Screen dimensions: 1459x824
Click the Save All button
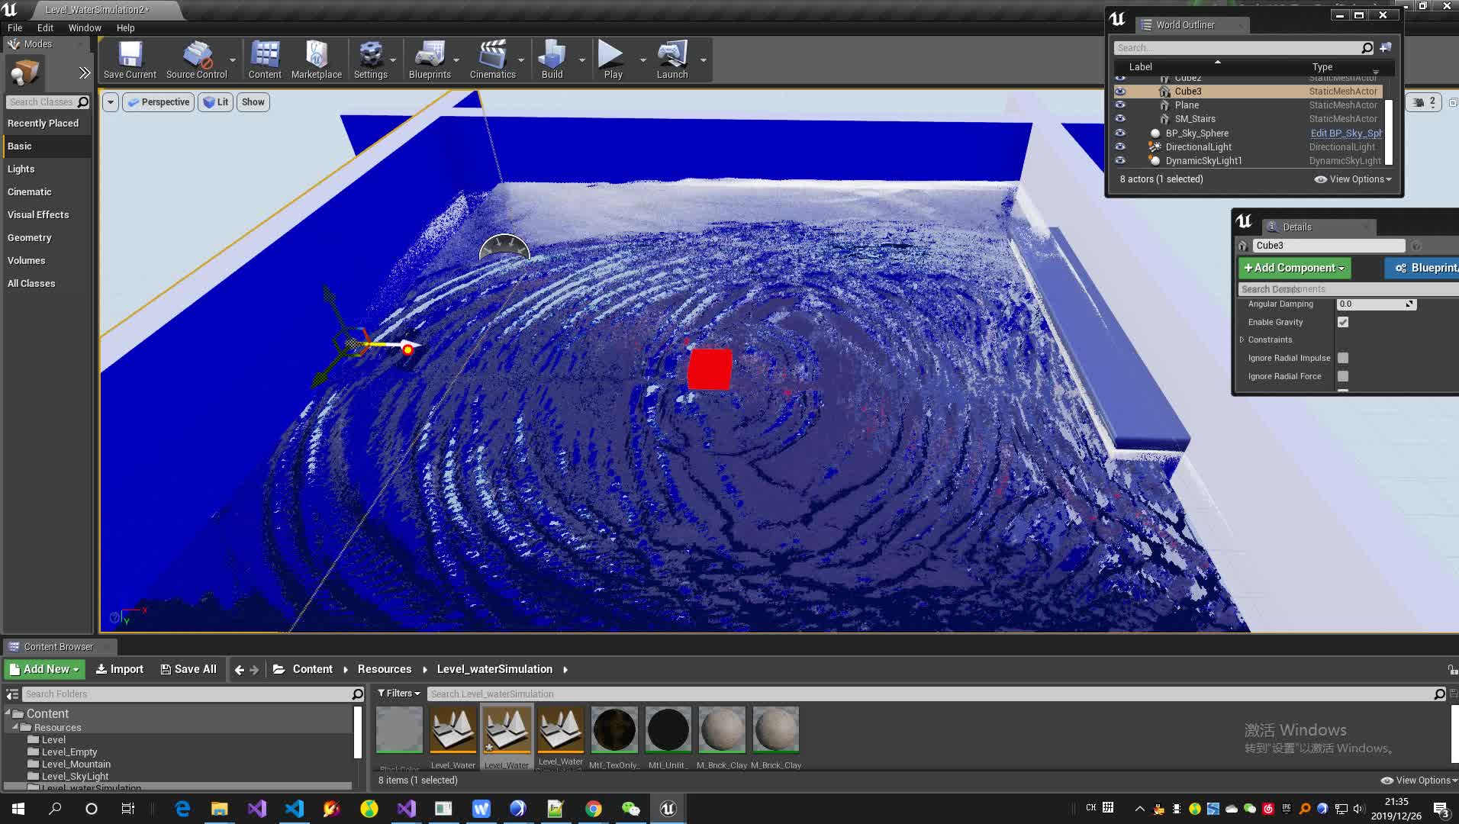(188, 669)
